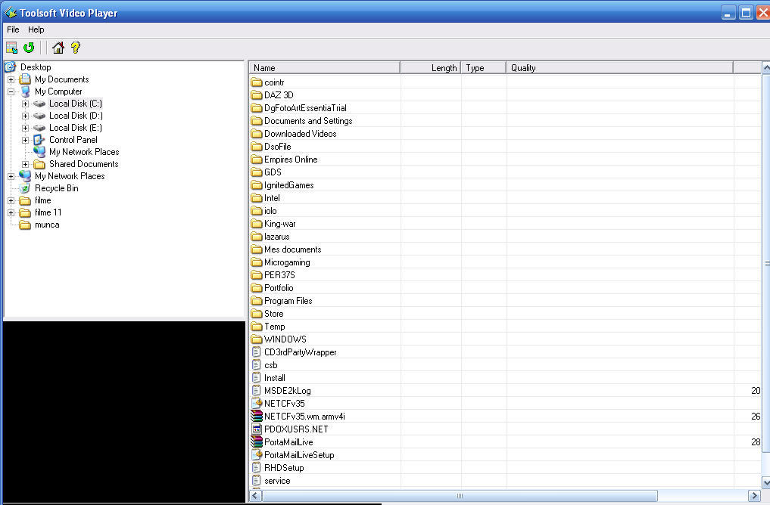Refresh the file list
Image resolution: width=770 pixels, height=505 pixels.
(x=29, y=47)
